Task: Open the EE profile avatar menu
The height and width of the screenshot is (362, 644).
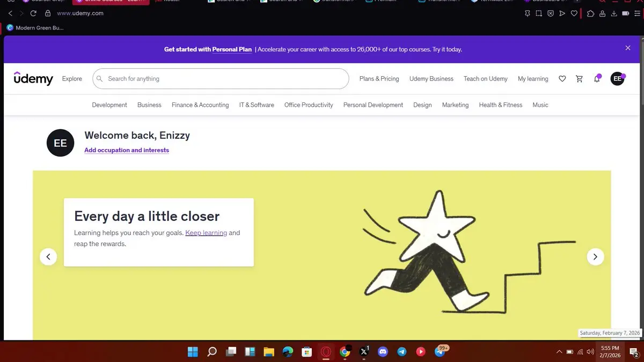Action: (x=618, y=79)
